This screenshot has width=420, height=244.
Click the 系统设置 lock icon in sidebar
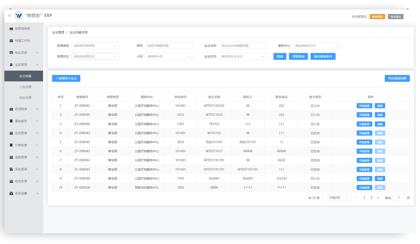12,193
